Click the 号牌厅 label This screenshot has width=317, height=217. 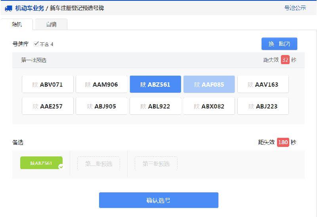pyautogui.click(x=21, y=44)
